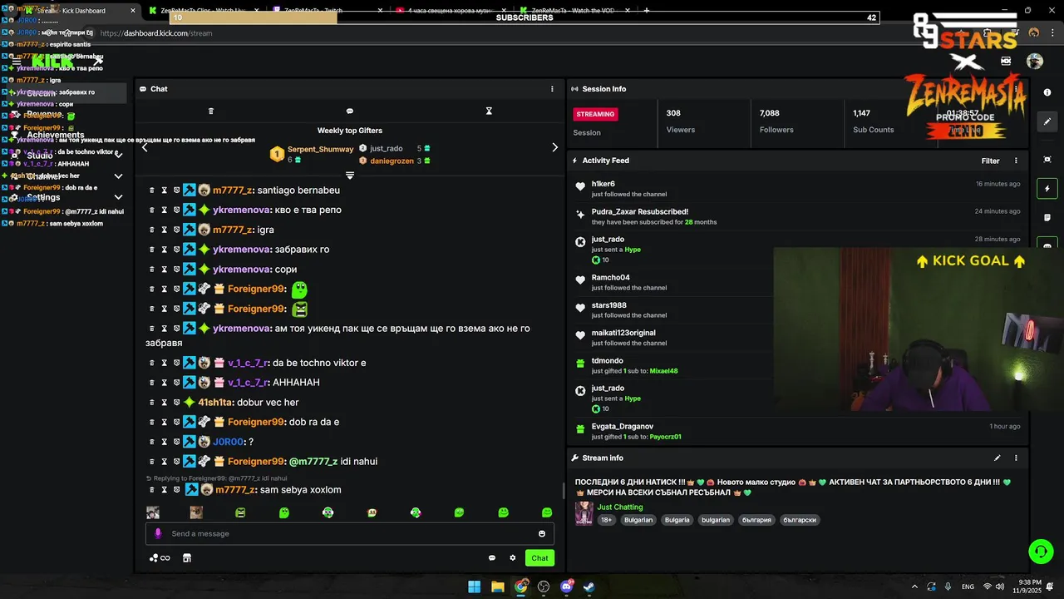Click the notes page icon in right sidebar
This screenshot has height=599, width=1064.
click(1047, 218)
